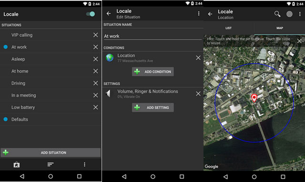Open Edit Situation overflow menu
Screen dimensions: 305x182
coord(199,13)
